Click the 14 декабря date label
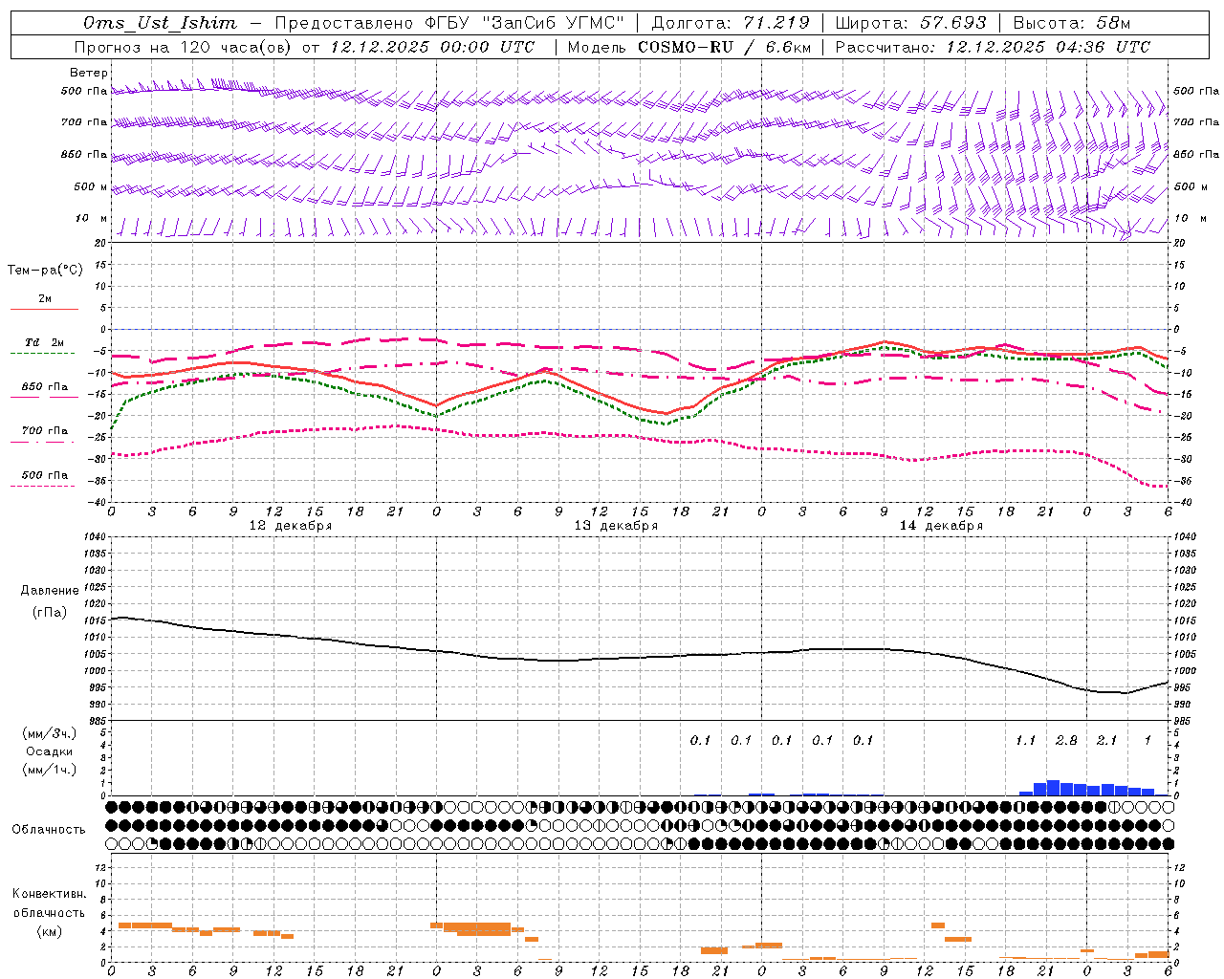This screenshot has height=979, width=1224. click(941, 526)
